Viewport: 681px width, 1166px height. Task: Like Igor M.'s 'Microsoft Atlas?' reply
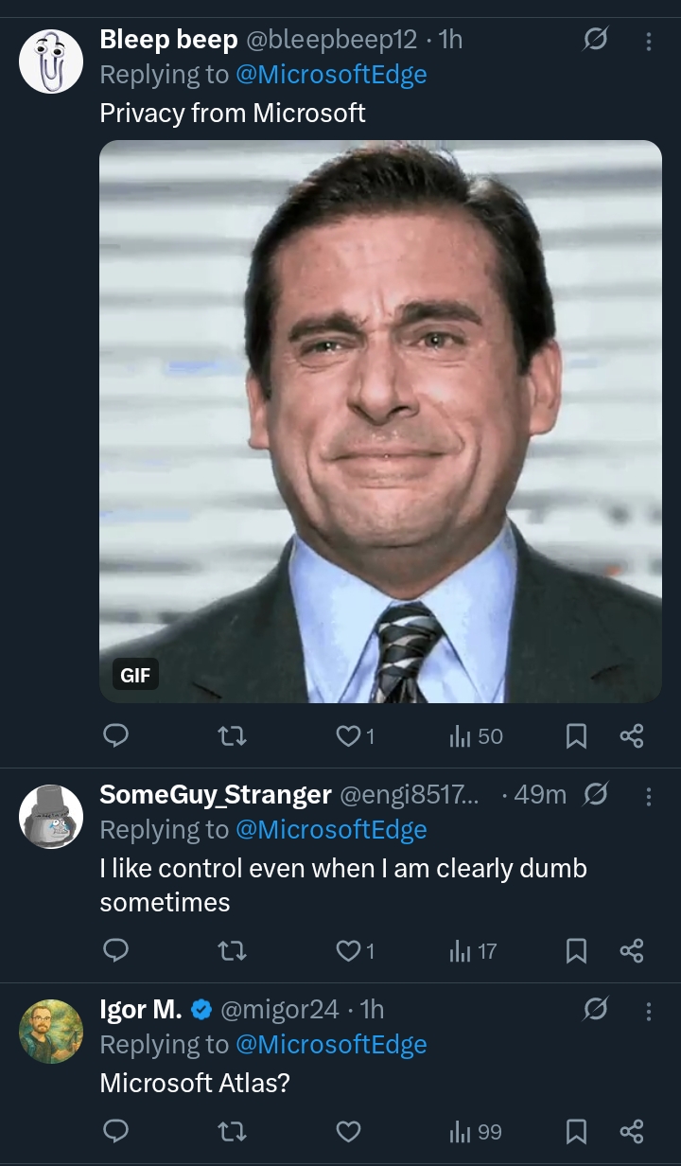point(348,1132)
